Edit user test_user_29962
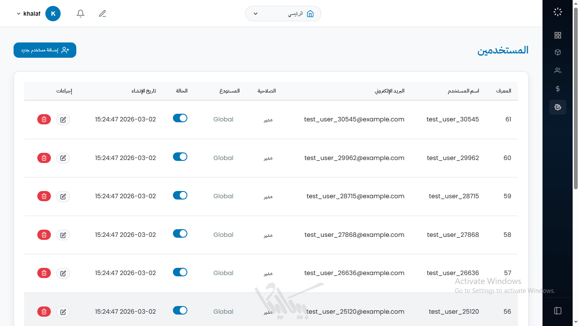The image size is (579, 326). pyautogui.click(x=63, y=158)
